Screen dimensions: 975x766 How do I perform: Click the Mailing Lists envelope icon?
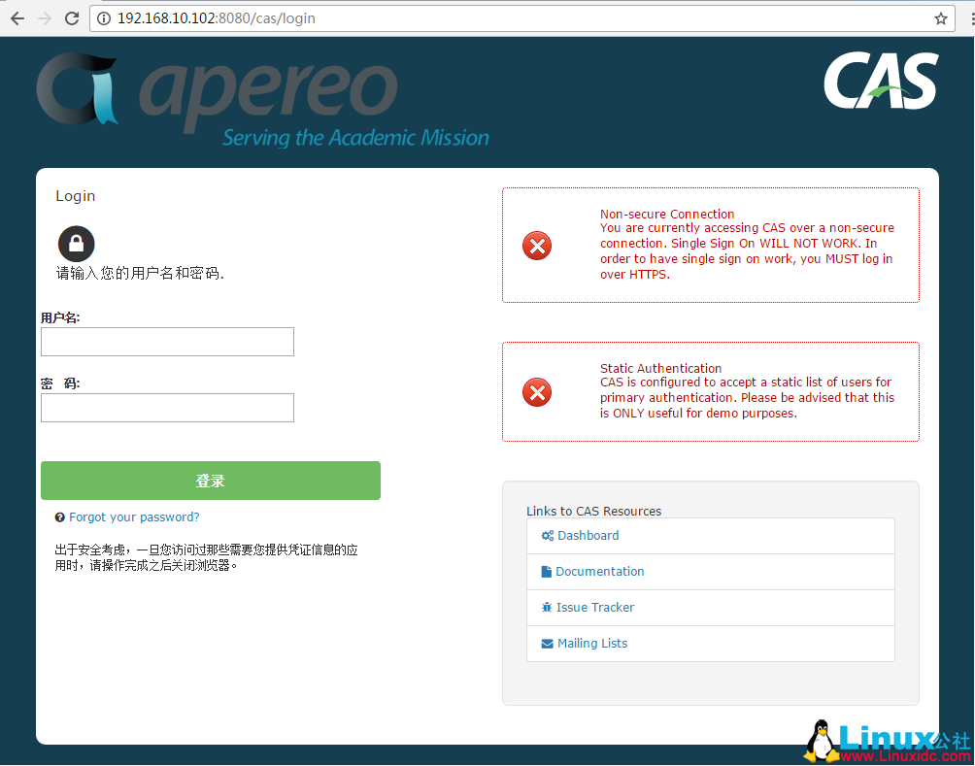point(547,643)
